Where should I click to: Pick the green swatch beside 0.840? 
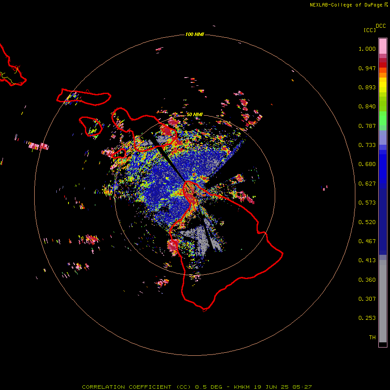click(x=383, y=104)
